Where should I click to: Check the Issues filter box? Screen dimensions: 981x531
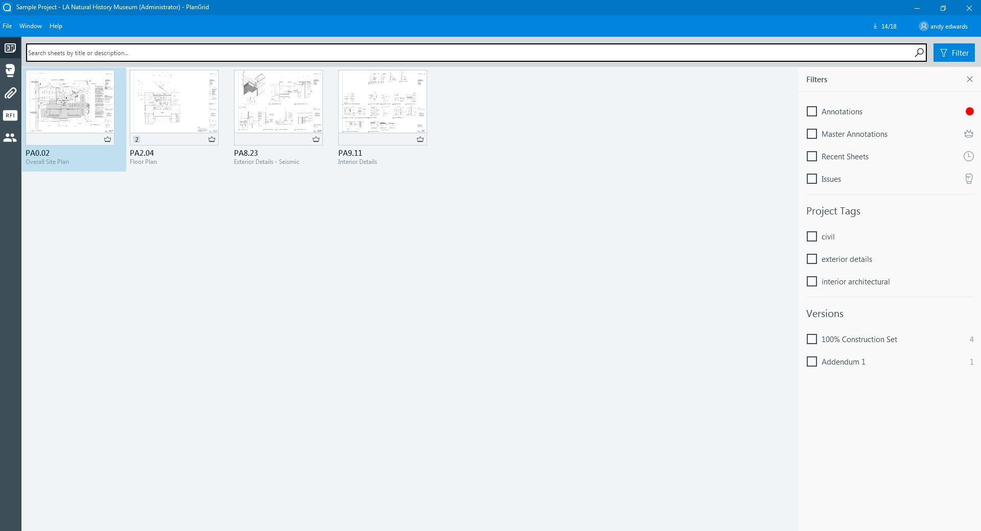pyautogui.click(x=811, y=179)
